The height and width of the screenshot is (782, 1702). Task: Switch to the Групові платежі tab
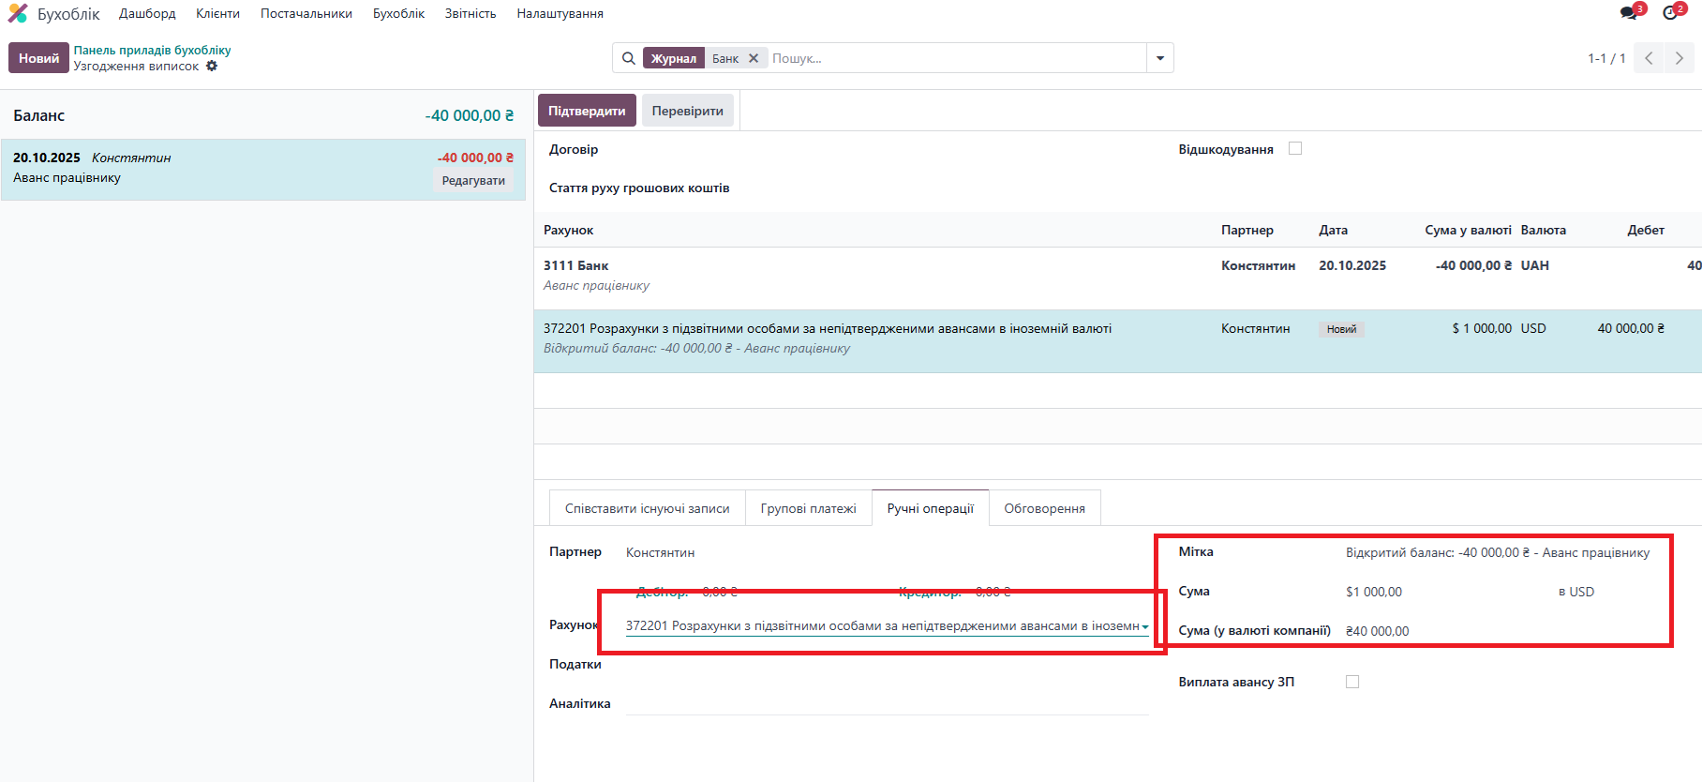[808, 508]
